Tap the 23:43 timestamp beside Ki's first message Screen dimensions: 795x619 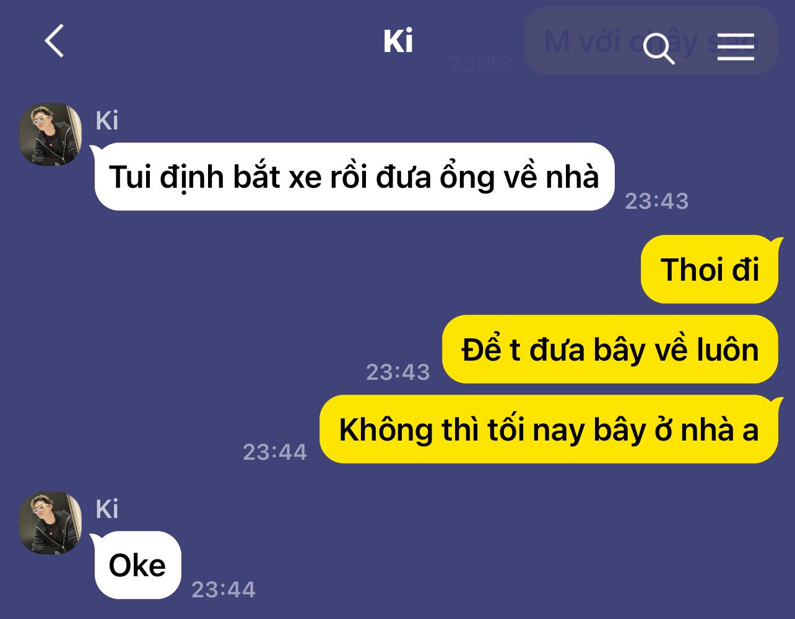point(656,201)
